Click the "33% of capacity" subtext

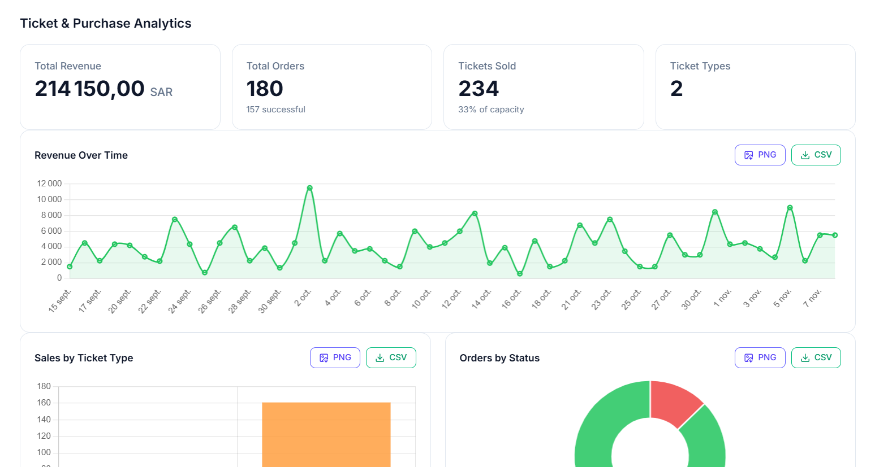pyautogui.click(x=491, y=110)
